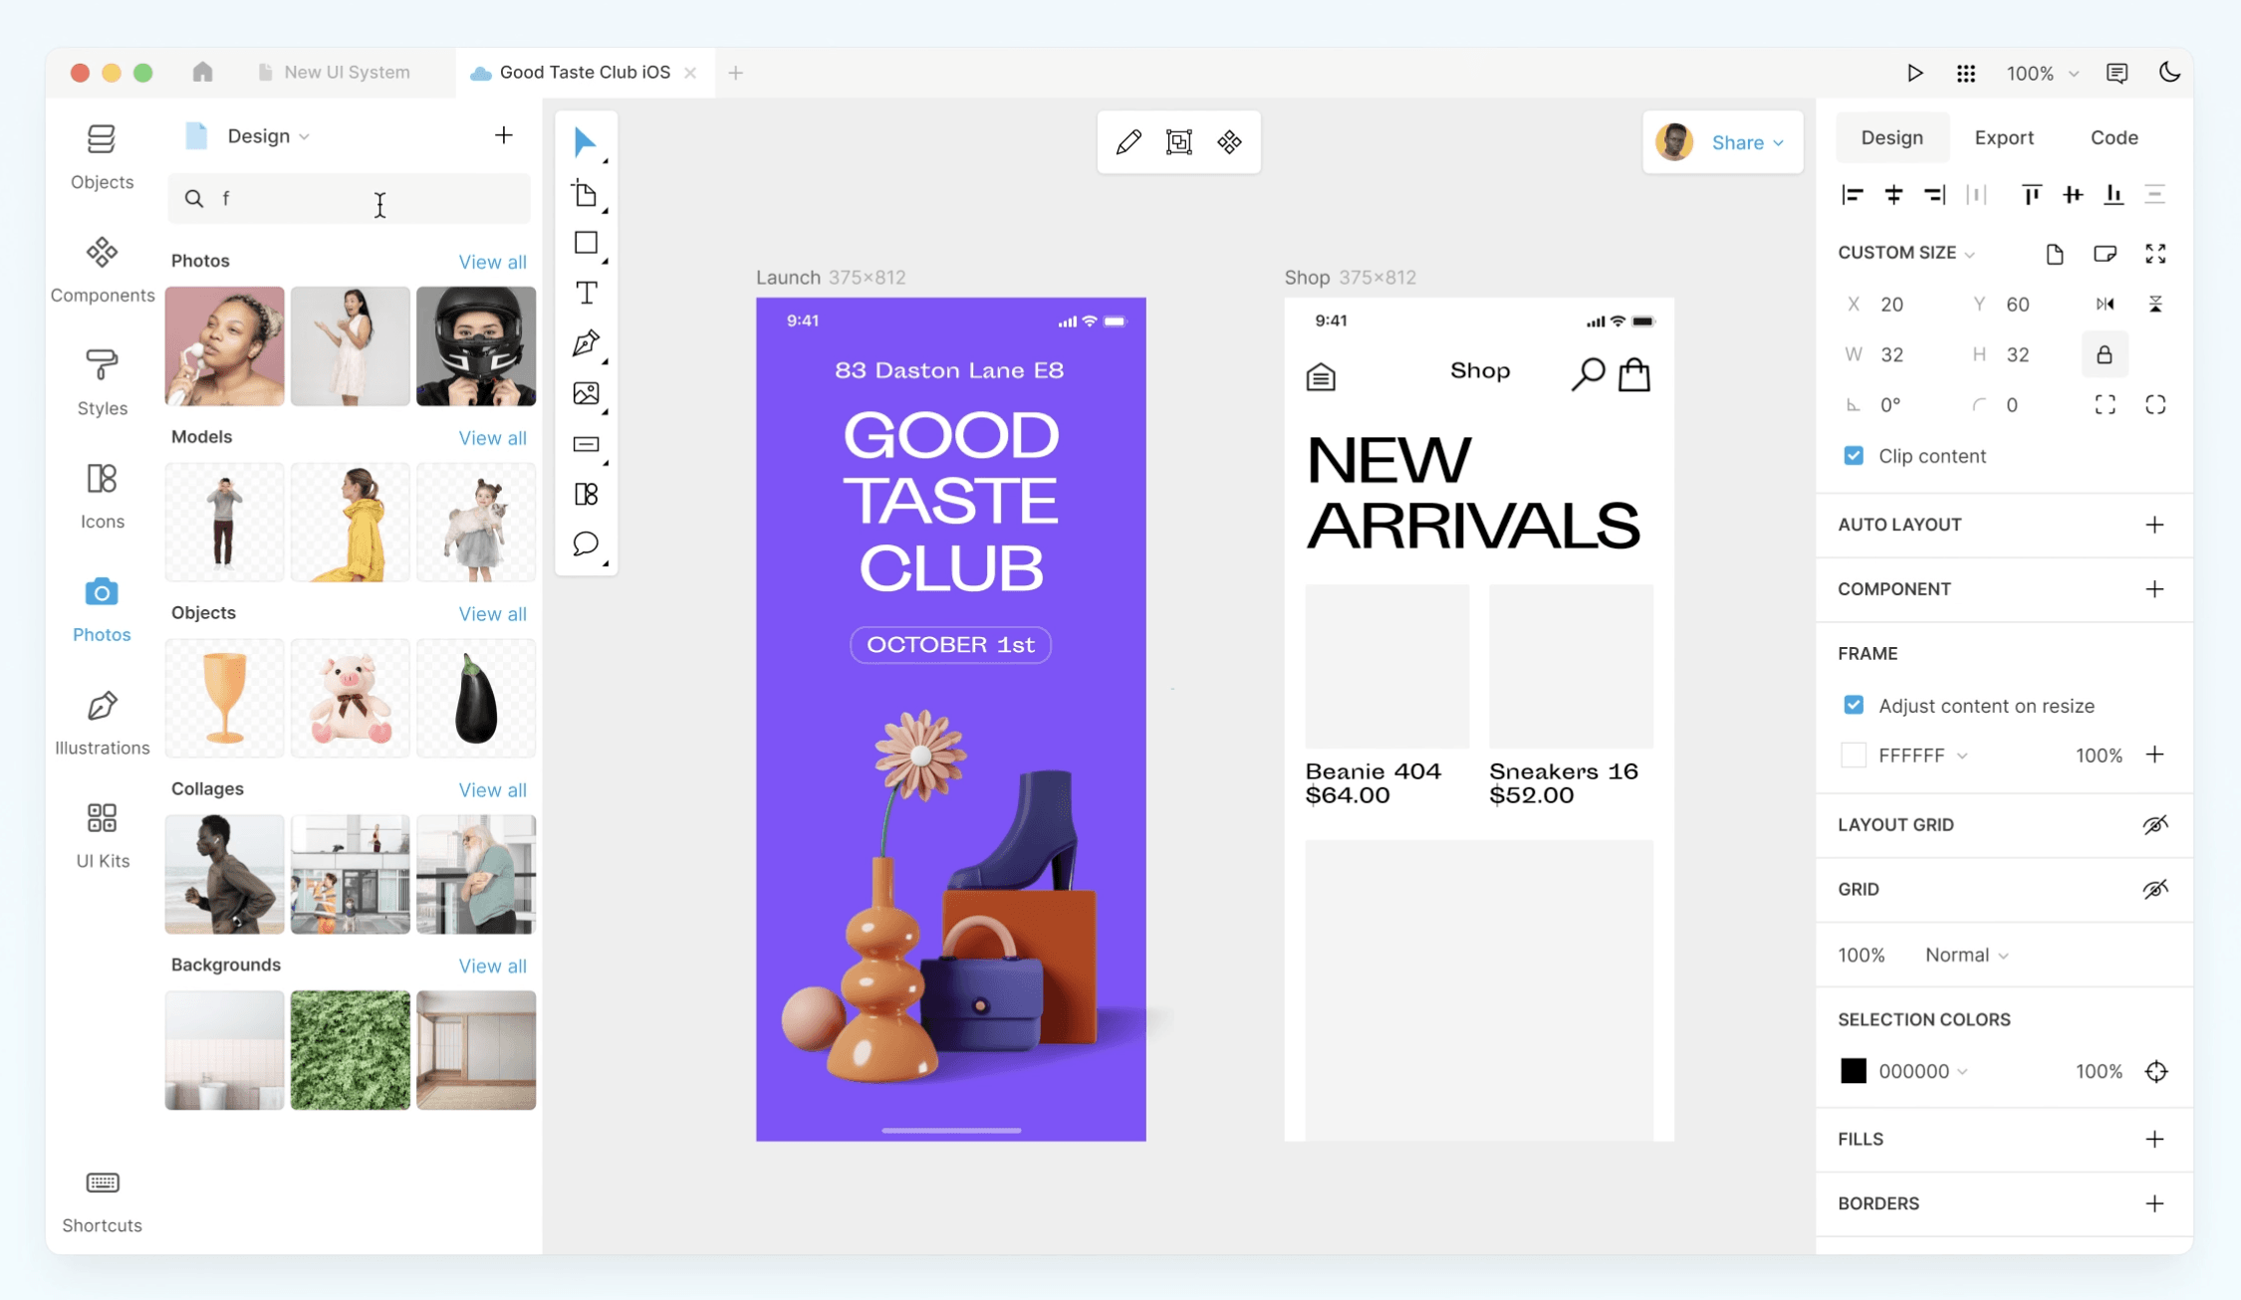The width and height of the screenshot is (2241, 1300).
Task: Expand the Normal blend mode dropdown
Action: pos(1967,955)
